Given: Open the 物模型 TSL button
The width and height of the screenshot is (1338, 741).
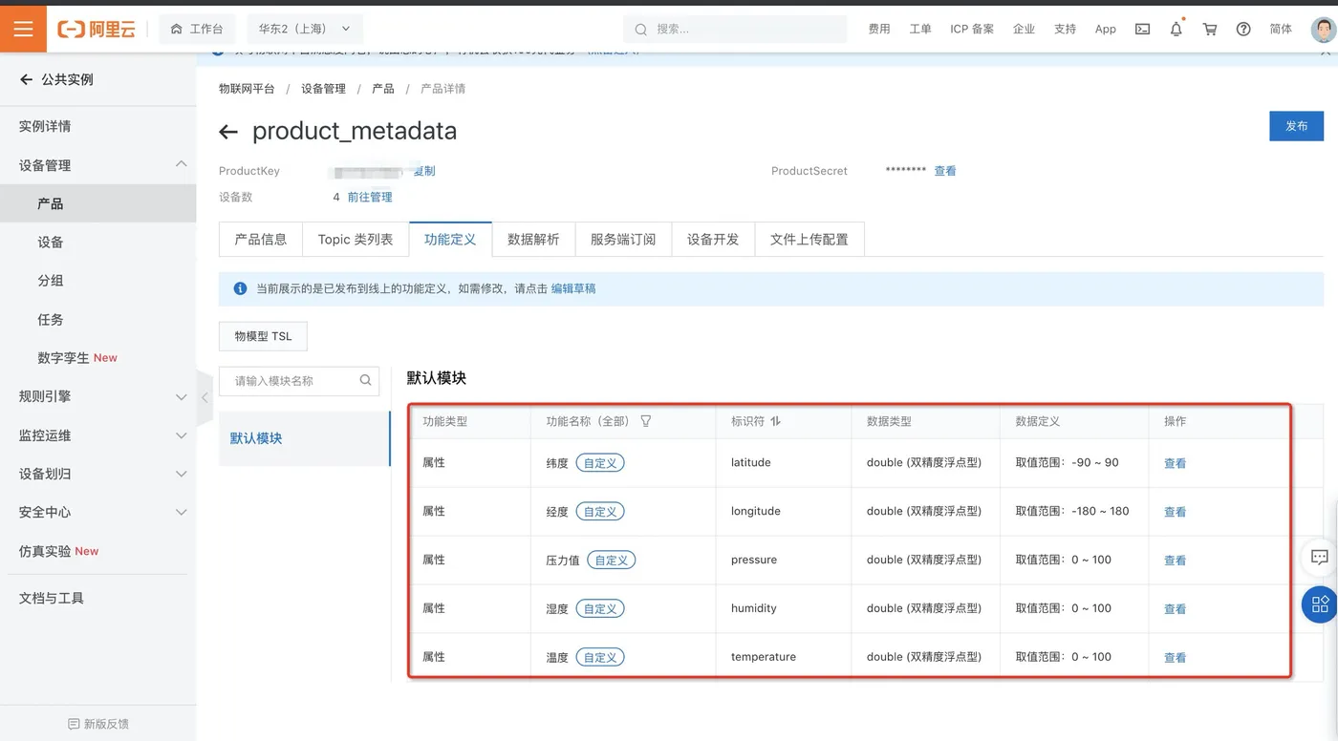Looking at the screenshot, I should point(263,336).
